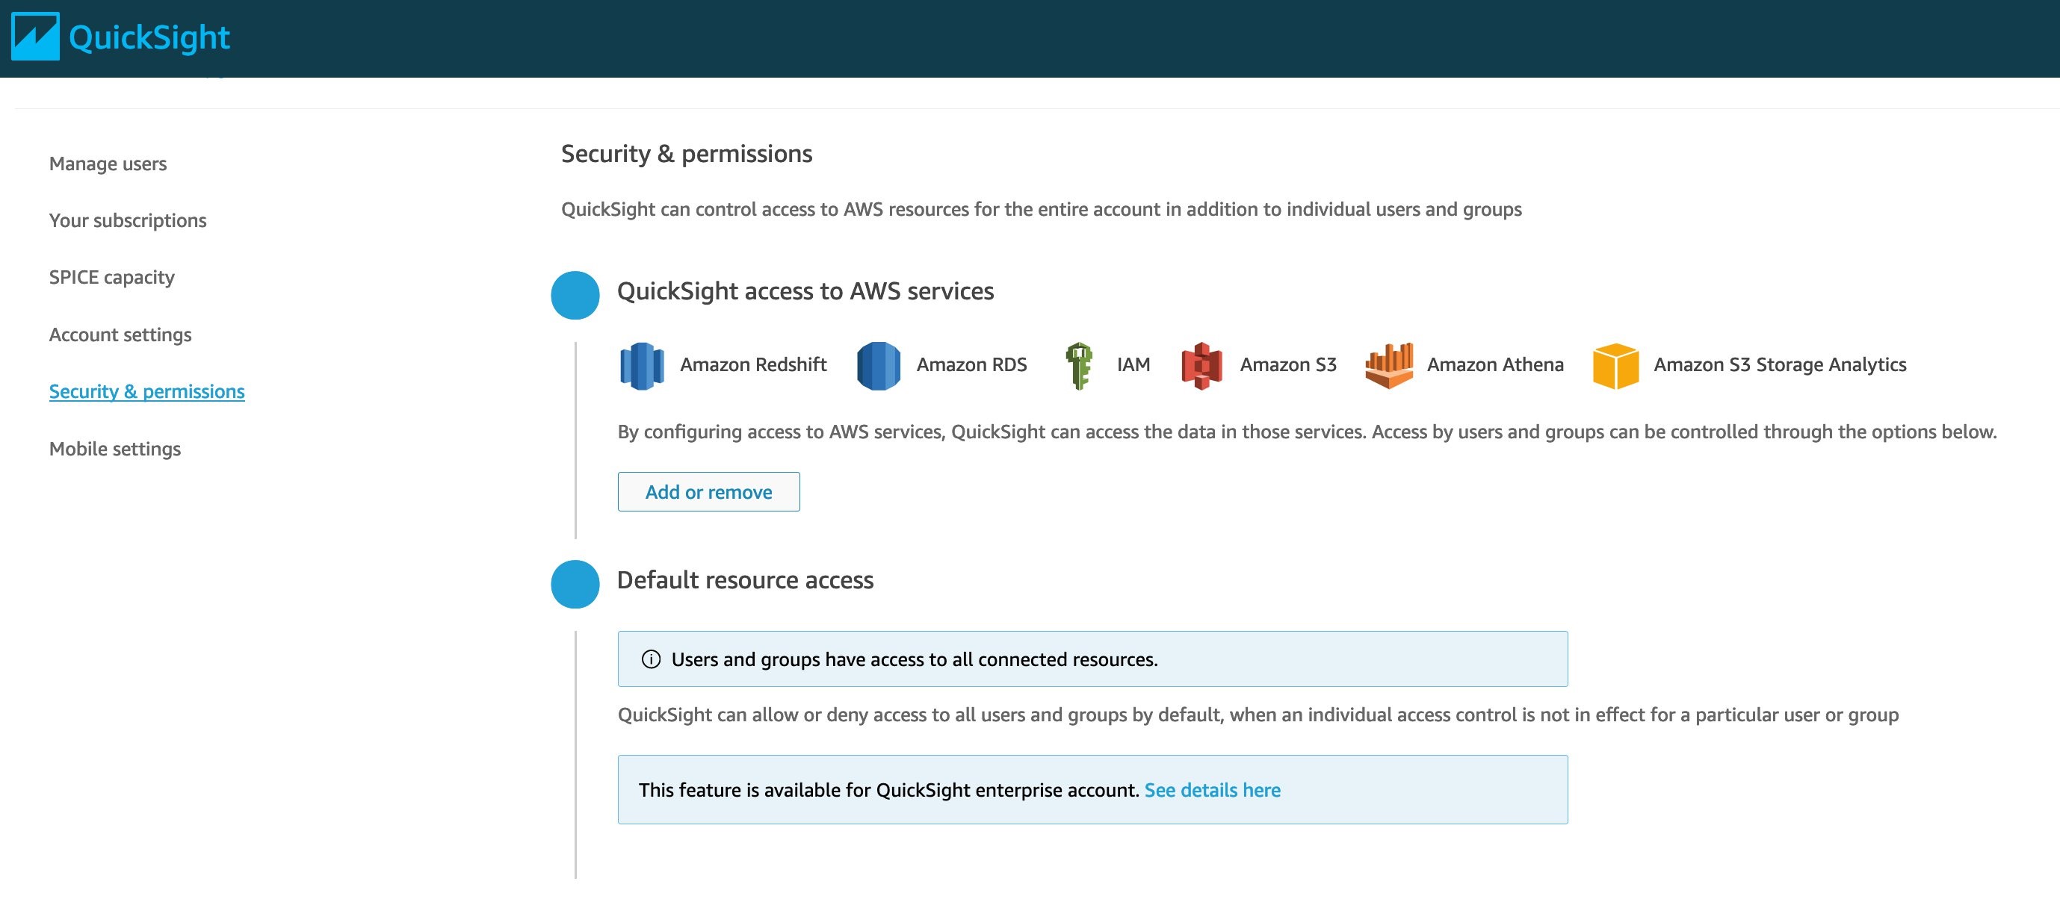
Task: Open Mobile settings in sidebar
Action: pos(115,449)
